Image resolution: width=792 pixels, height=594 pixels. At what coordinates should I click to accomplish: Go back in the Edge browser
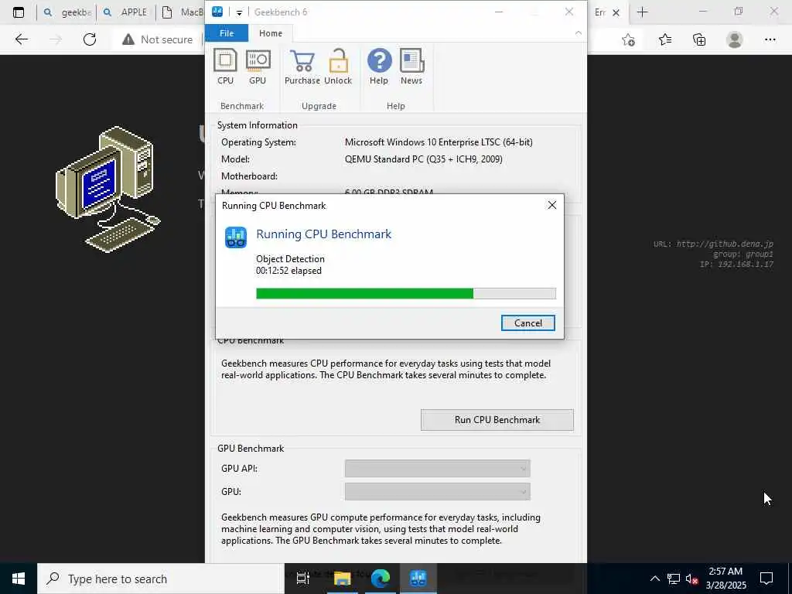coord(21,39)
